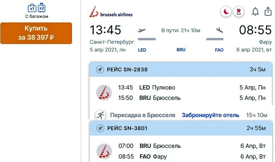Image resolution: width=275 pixels, height=162 pixels.
Task: Click the share itinerary icon
Action: [268, 12]
